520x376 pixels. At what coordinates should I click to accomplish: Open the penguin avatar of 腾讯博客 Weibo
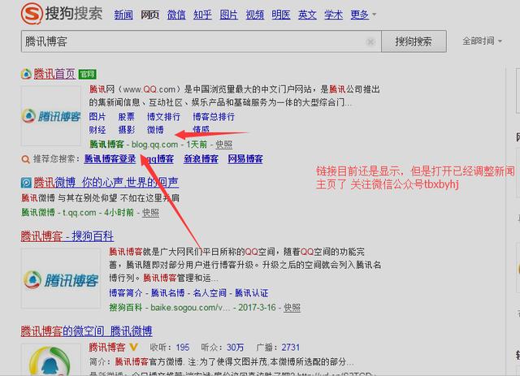click(50, 361)
